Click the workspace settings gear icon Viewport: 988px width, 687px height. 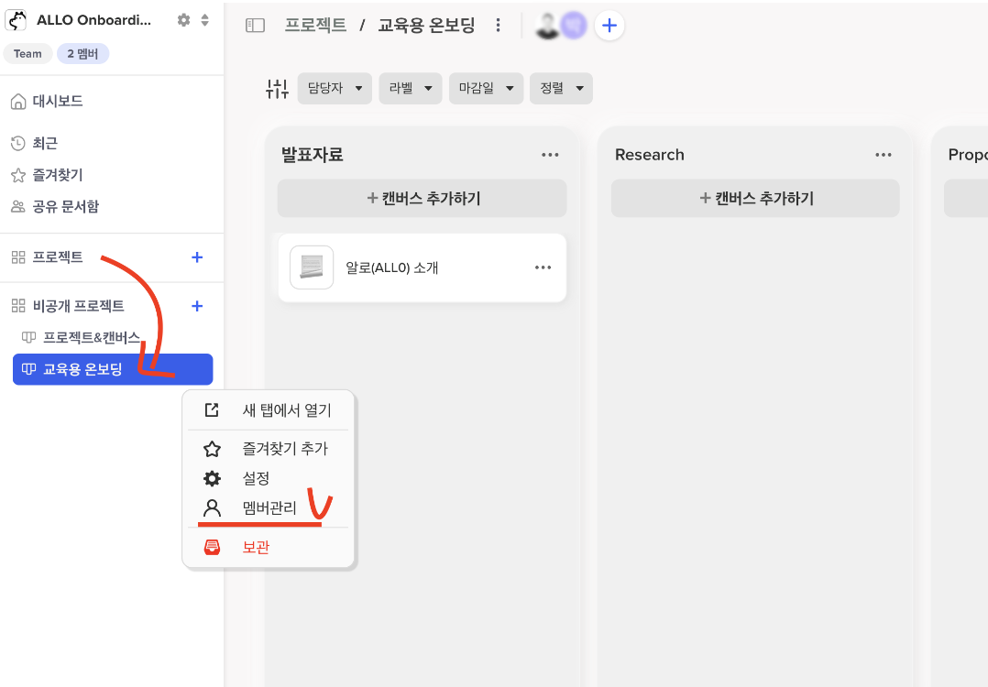pos(183,20)
